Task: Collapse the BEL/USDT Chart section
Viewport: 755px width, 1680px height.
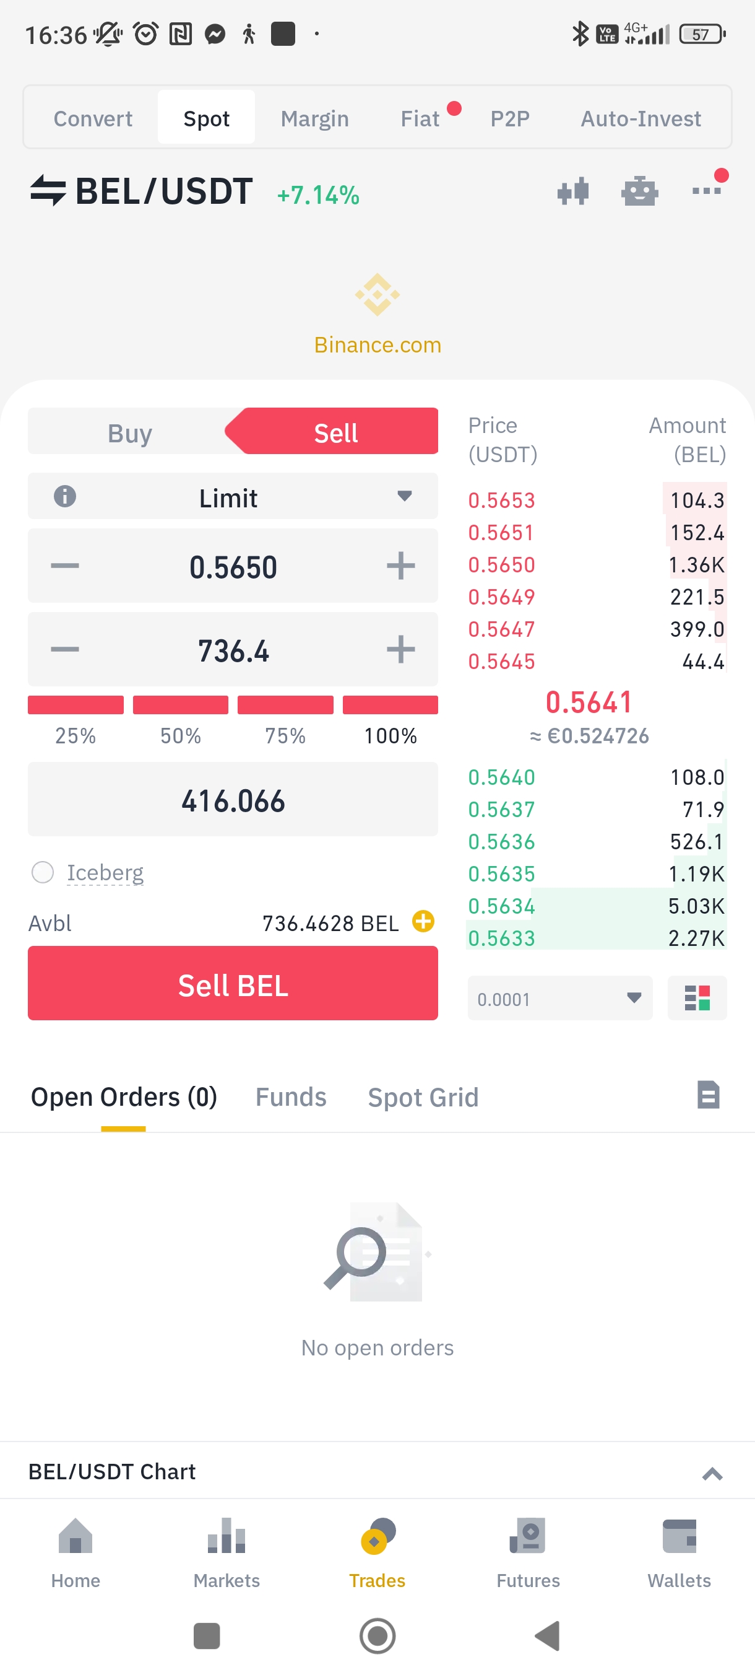Action: [x=711, y=1473]
